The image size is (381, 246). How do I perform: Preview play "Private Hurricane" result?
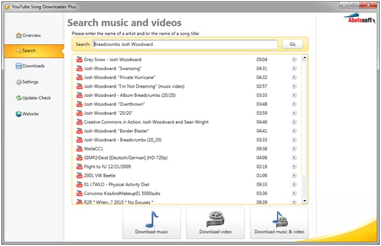(x=294, y=77)
